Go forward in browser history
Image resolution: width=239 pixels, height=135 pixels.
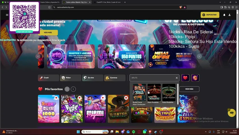coord(6,7)
